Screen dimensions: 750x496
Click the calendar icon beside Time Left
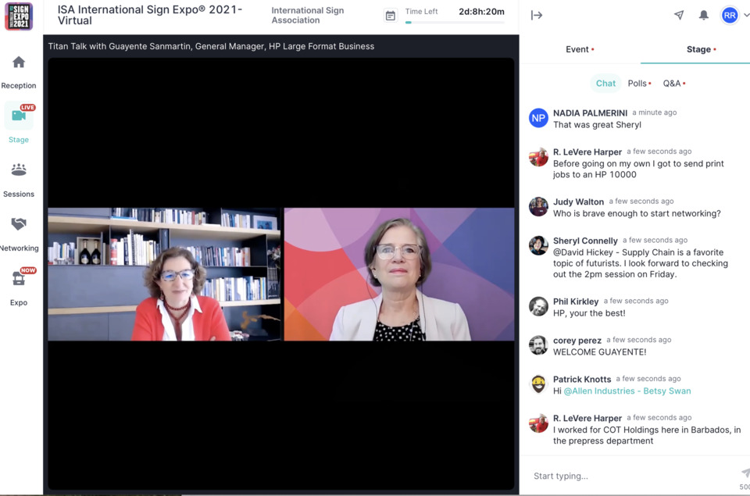[x=391, y=16]
